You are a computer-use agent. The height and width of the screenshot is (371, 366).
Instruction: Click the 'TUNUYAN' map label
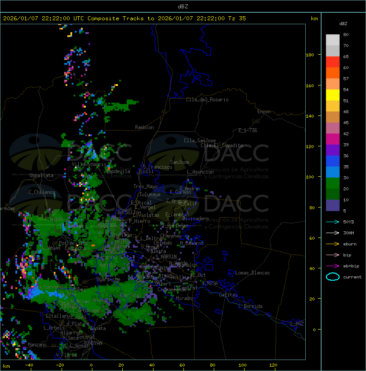pyautogui.click(x=93, y=343)
